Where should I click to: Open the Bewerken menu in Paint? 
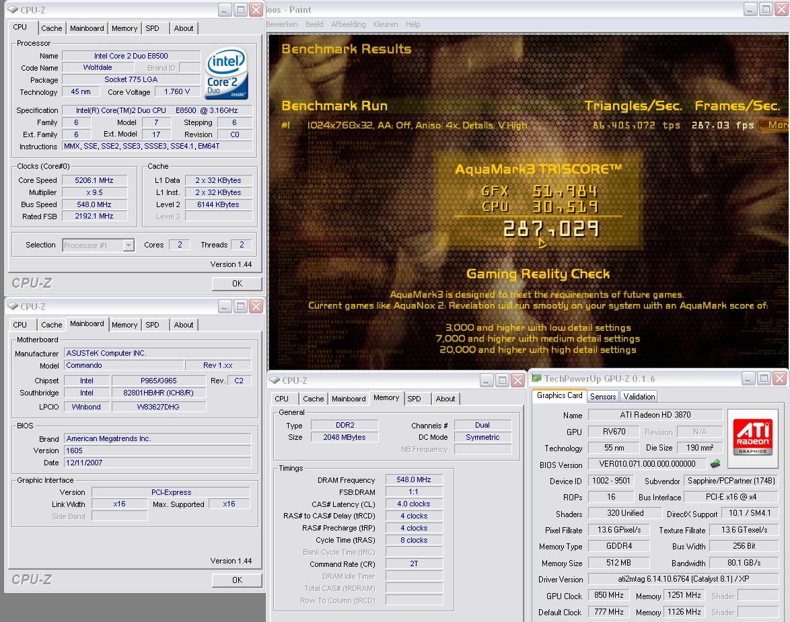282,24
